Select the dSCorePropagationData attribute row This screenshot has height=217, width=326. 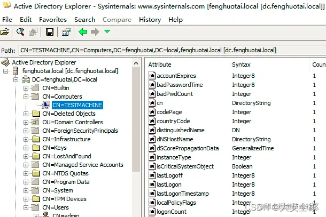tap(236, 148)
